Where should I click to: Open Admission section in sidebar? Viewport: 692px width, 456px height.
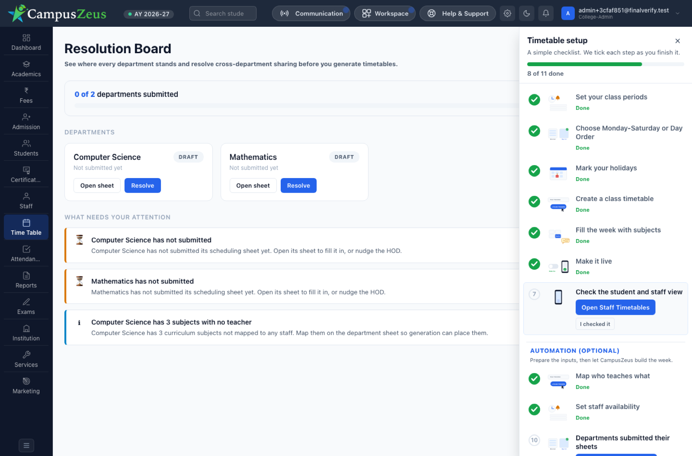pyautogui.click(x=26, y=121)
